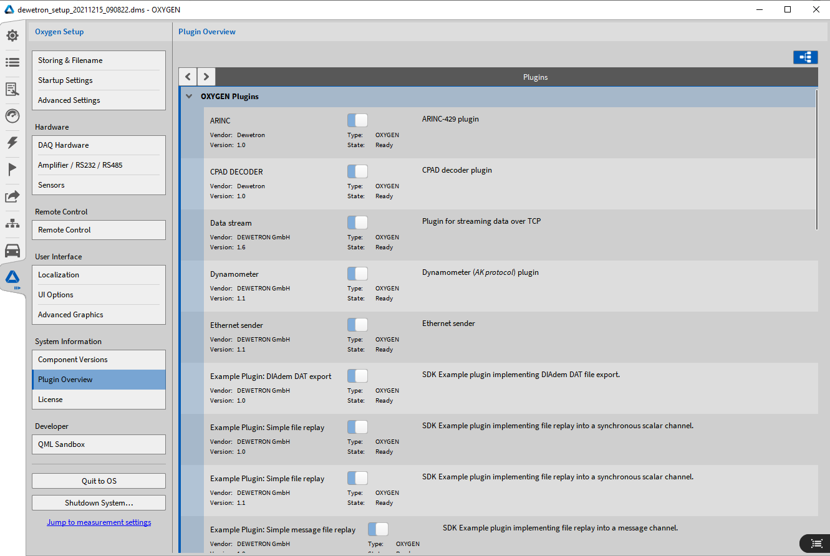Collapse the OXYGEN Plugins group
Screen dimensions: 830x556
(x=189, y=97)
